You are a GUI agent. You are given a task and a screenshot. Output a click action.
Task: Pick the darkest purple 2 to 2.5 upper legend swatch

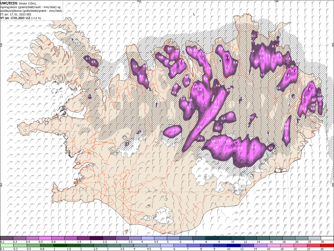tap(96, 238)
